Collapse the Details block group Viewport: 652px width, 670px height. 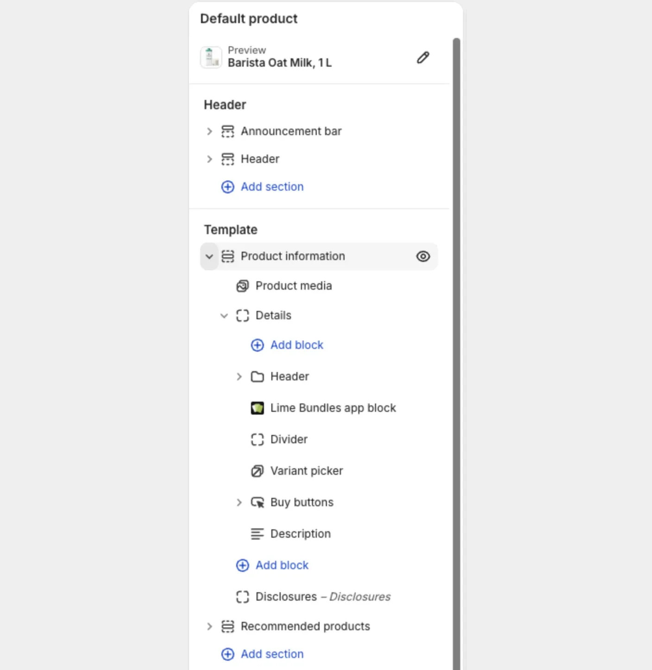224,316
